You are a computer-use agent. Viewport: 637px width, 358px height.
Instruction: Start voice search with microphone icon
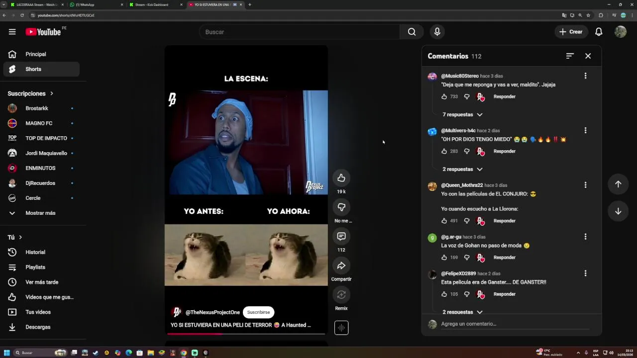(x=437, y=32)
